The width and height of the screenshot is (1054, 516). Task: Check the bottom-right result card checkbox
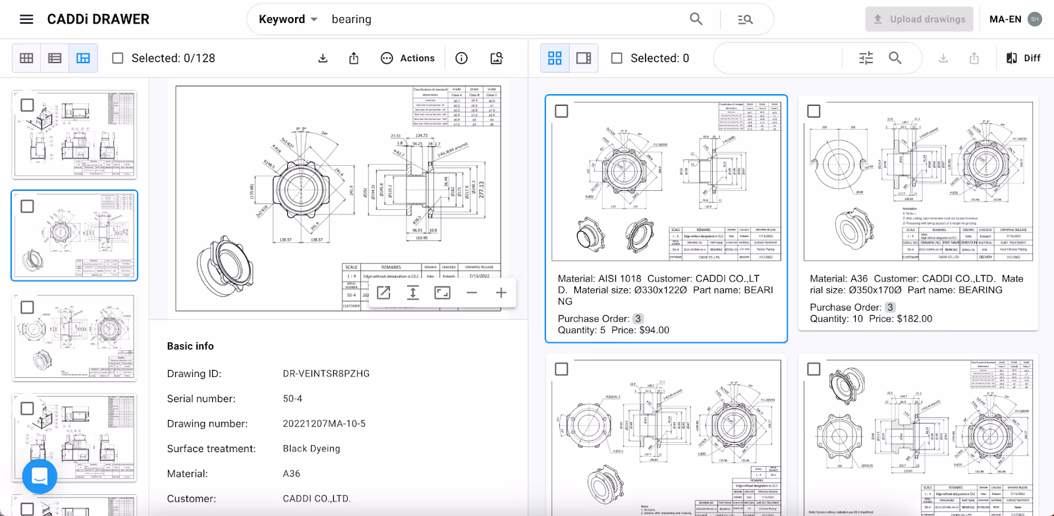(x=814, y=369)
